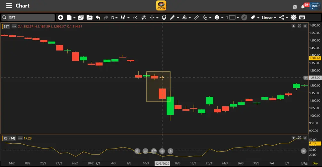Click the undo arrow in toolbar
Screen dimensions: 322x167
click(98, 18)
